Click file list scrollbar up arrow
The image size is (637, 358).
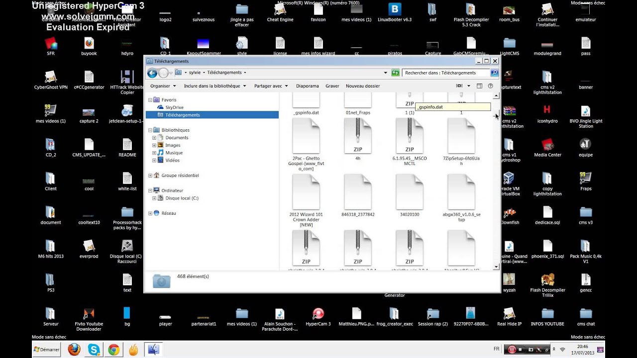pos(496,96)
